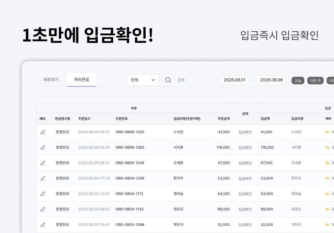Edit memo for order ORD-0806-1283
Screen dimensions: 334x233
(x=43, y=147)
